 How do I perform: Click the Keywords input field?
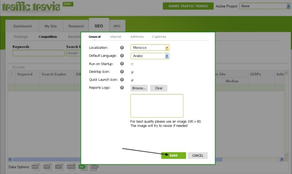(39, 53)
